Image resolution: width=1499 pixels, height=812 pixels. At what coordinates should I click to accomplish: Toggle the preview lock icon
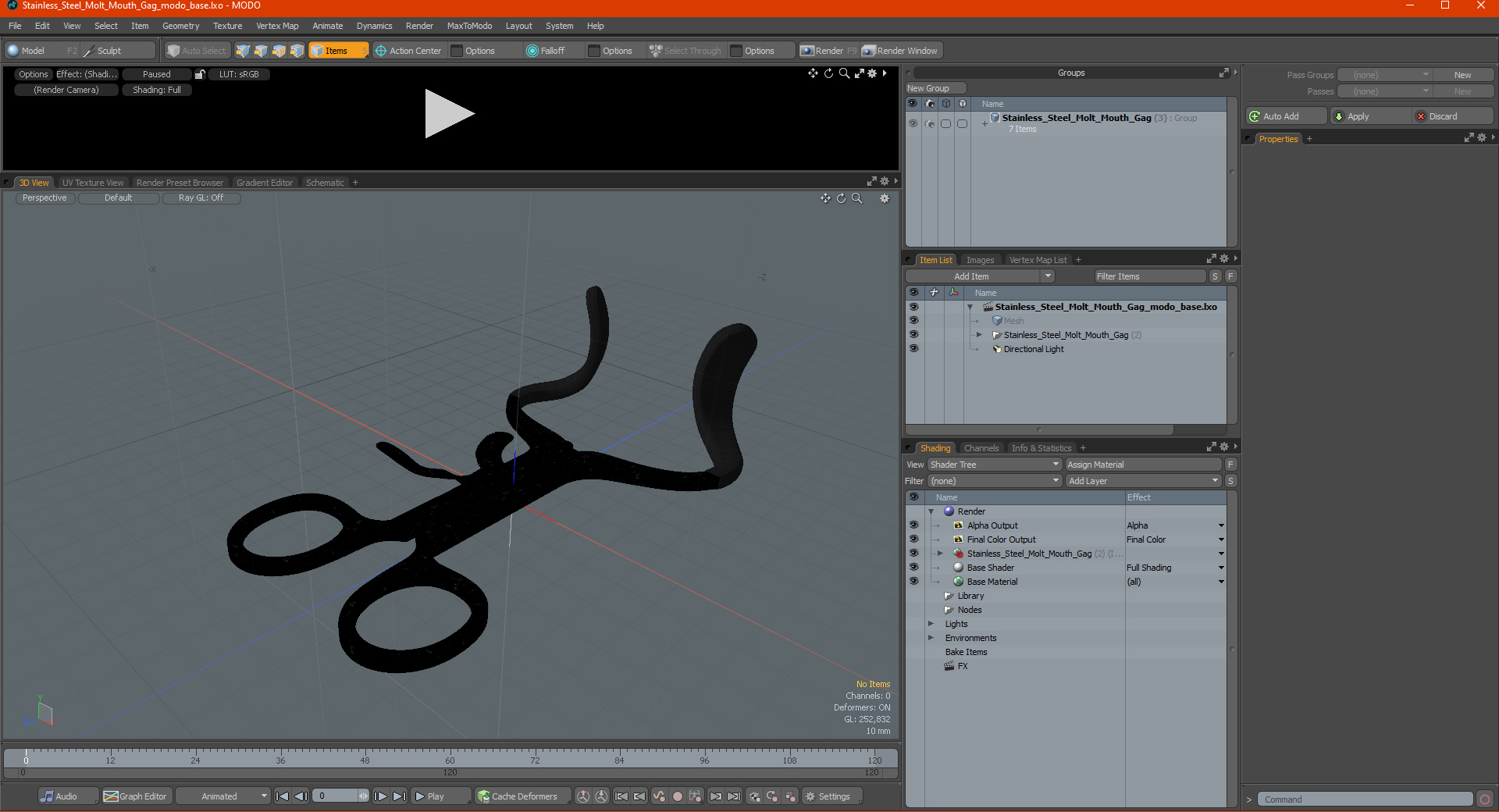pyautogui.click(x=200, y=74)
